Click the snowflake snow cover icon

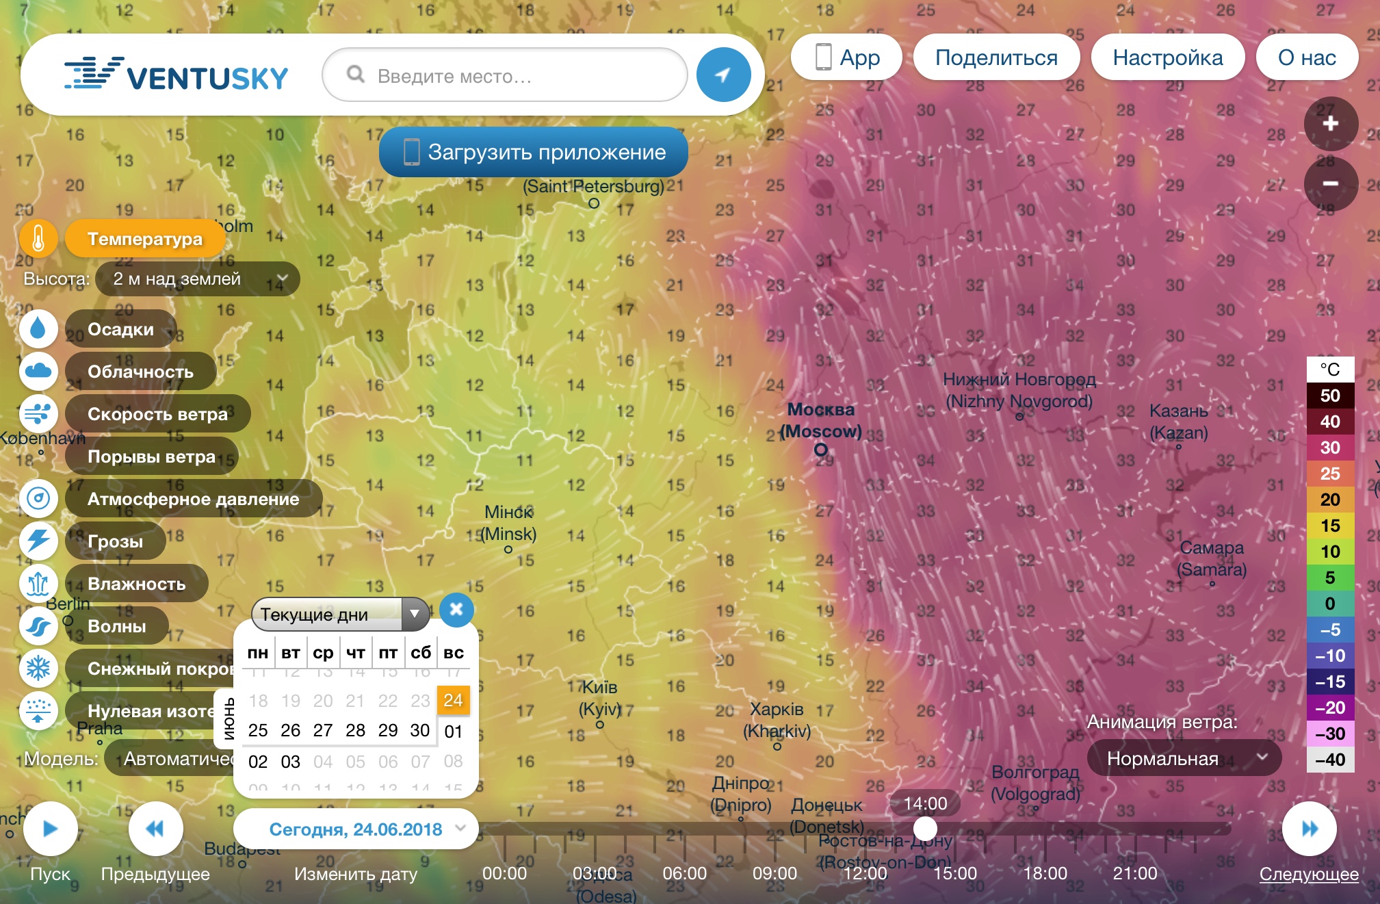38,668
